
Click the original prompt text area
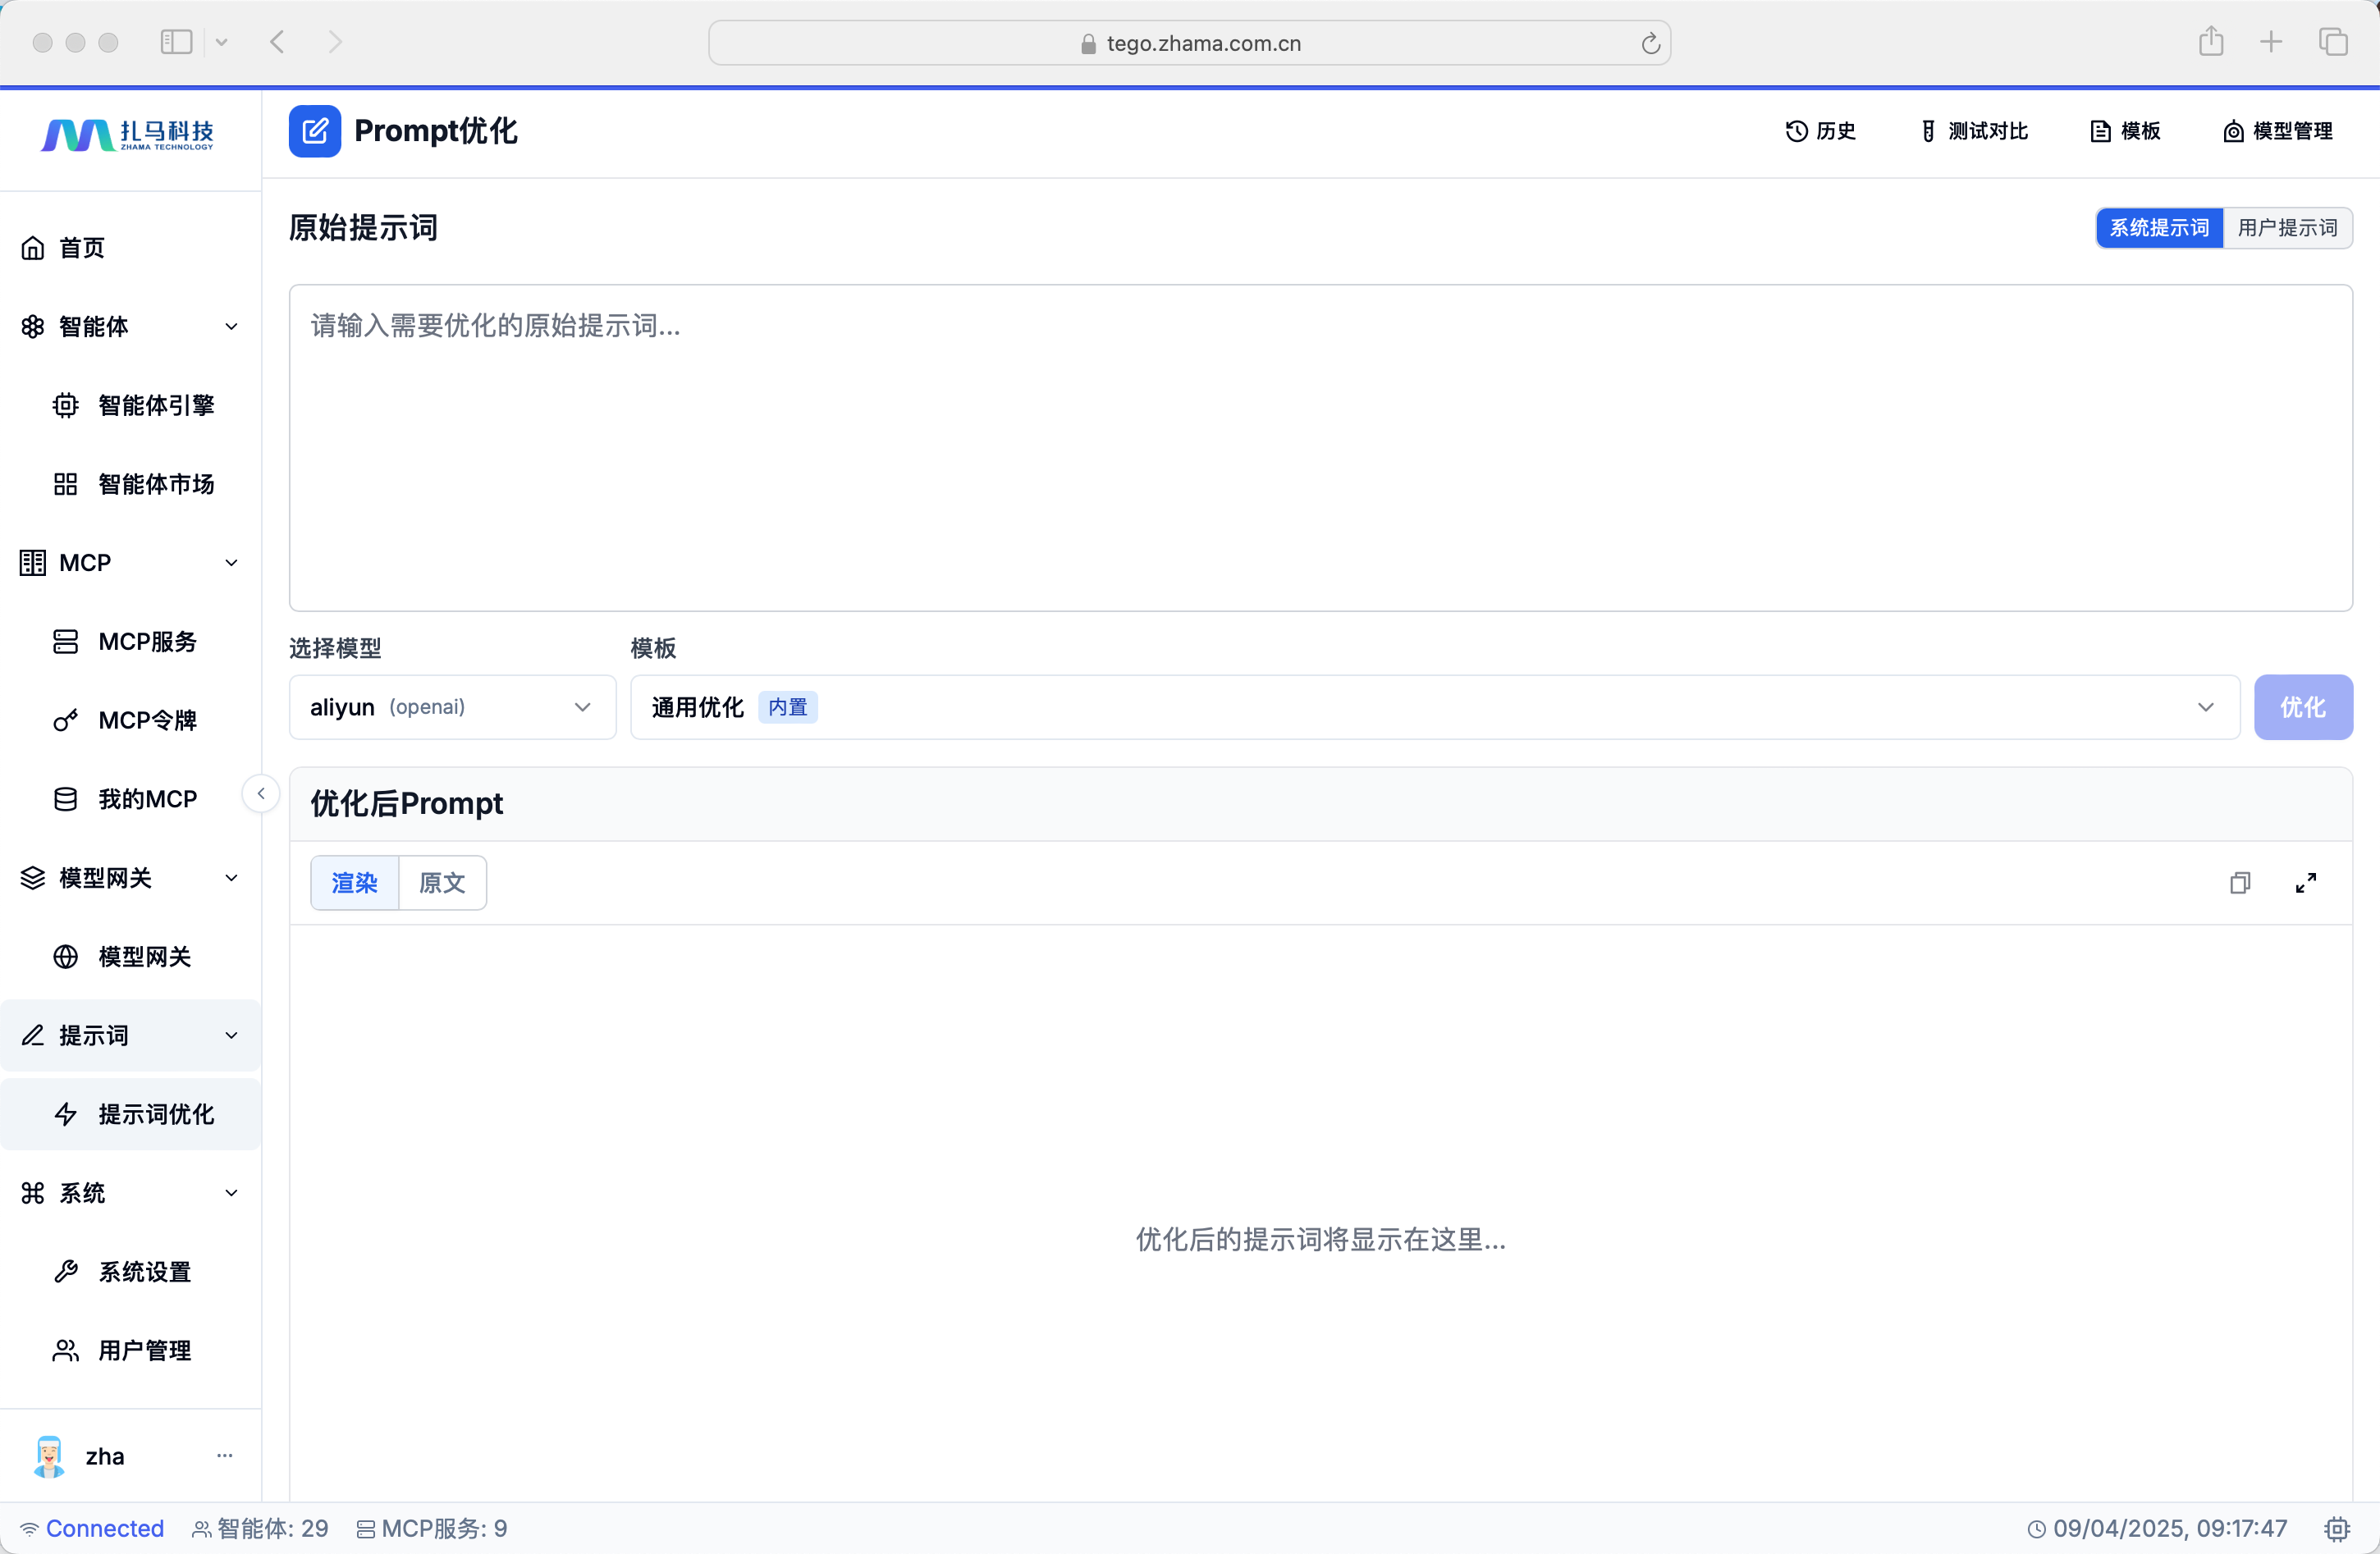[1320, 447]
